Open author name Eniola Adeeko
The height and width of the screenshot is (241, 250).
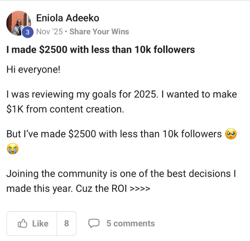click(x=68, y=18)
